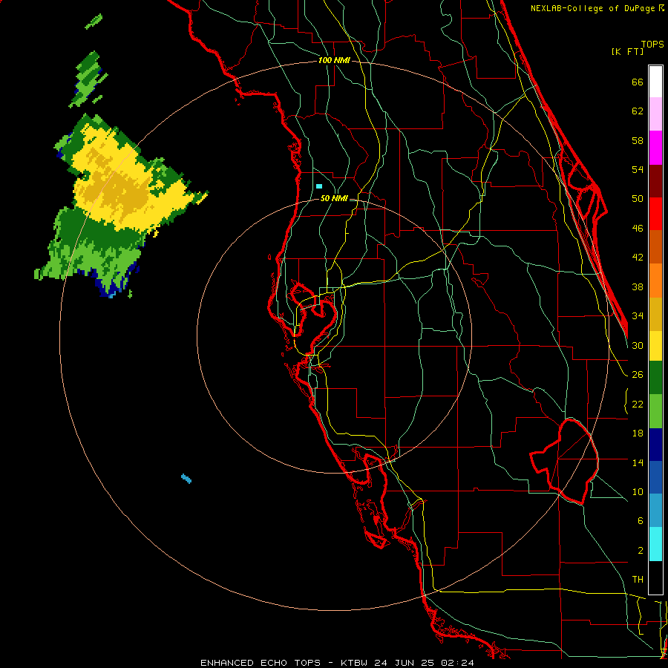Click the 14 legend value
668x668 pixels.
[638, 462]
